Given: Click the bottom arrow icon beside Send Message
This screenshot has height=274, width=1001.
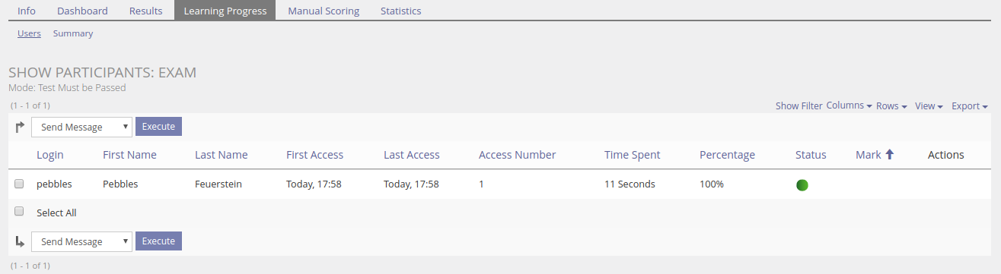Looking at the screenshot, I should [x=20, y=241].
